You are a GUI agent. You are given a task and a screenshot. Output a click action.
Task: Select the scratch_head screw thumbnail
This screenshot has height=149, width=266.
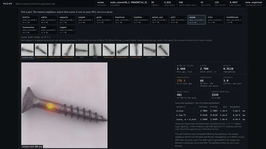pyautogui.click(x=136, y=51)
